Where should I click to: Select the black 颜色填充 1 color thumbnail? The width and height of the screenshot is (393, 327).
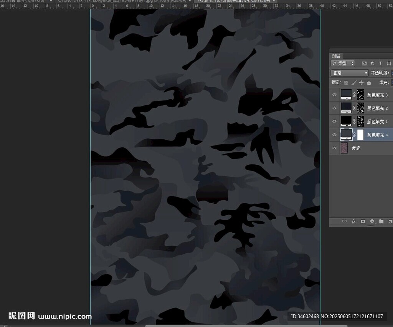point(346,121)
